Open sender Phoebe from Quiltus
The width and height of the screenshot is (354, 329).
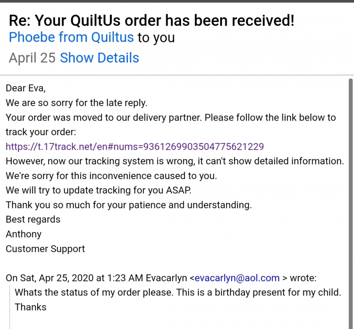(71, 37)
